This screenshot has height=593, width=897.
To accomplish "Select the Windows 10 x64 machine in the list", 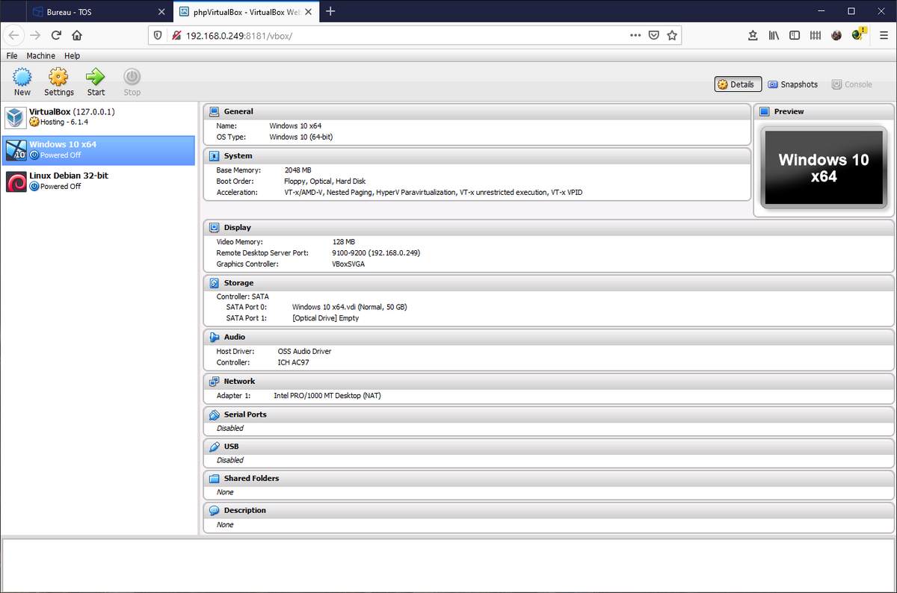I will pos(99,150).
